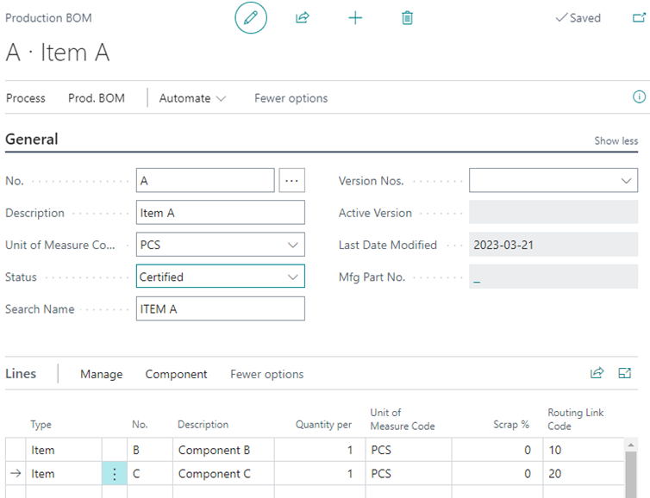Click the pencil edit icon

coord(251,18)
